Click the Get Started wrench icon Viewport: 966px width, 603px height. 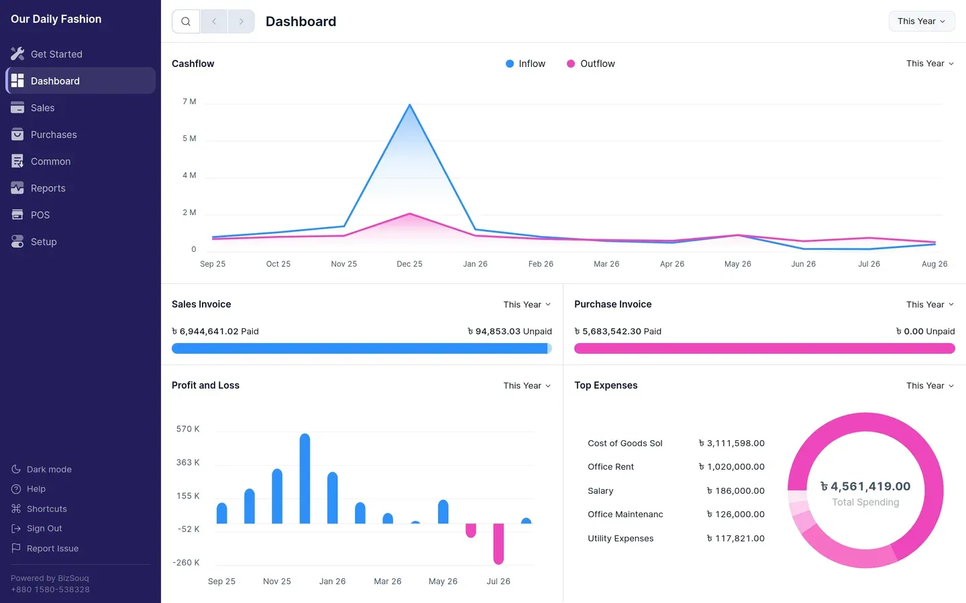click(x=17, y=54)
